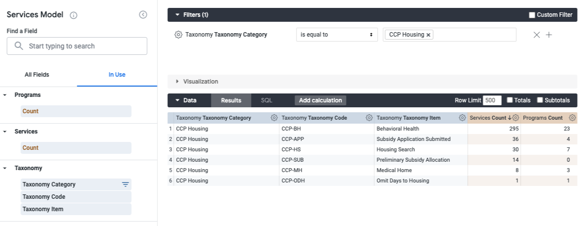Viewport: 584px width, 226px height.
Task: Remove the Taxonomy Category filter row
Action: pyautogui.click(x=536, y=35)
